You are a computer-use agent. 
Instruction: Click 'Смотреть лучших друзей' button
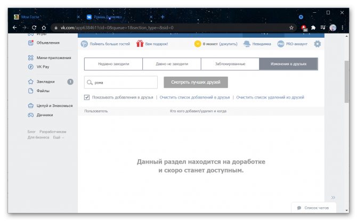pos(196,82)
